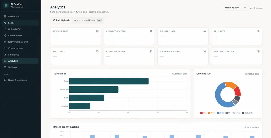Click the Outcome split chart title
The height and width of the screenshot is (138, 271).
tap(204, 74)
